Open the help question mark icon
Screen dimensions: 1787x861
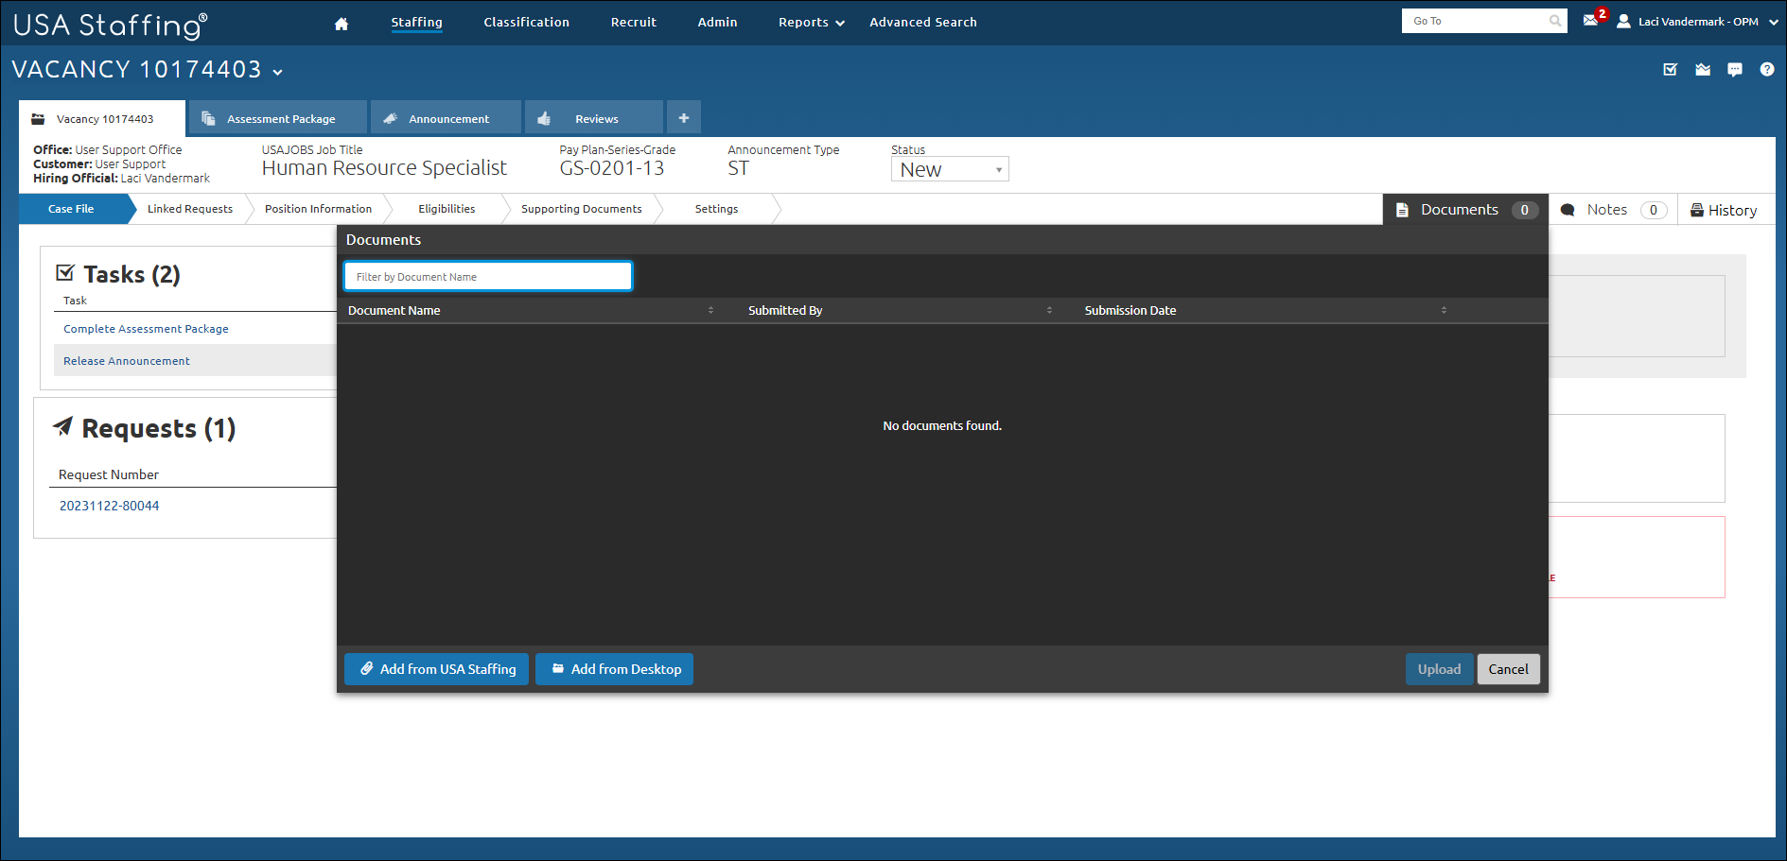pyautogui.click(x=1767, y=70)
